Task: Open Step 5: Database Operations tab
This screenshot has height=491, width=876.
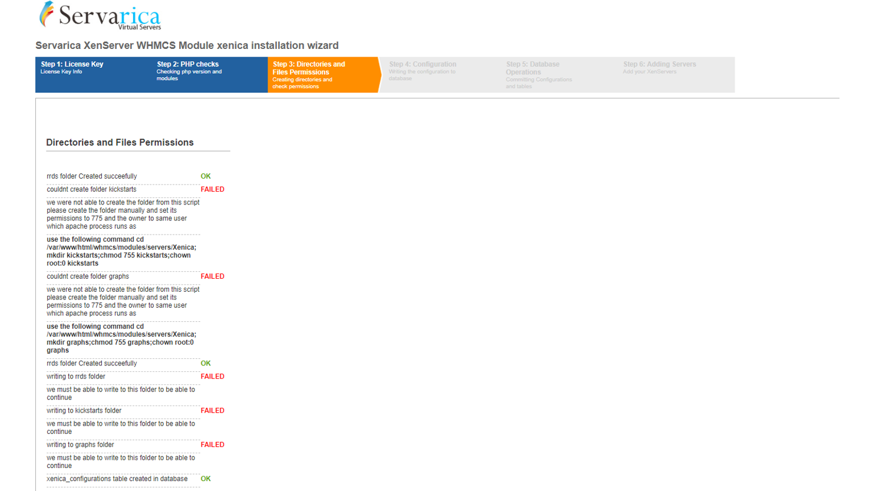Action: point(559,75)
